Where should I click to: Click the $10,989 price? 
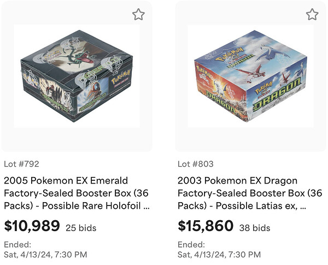(32, 226)
